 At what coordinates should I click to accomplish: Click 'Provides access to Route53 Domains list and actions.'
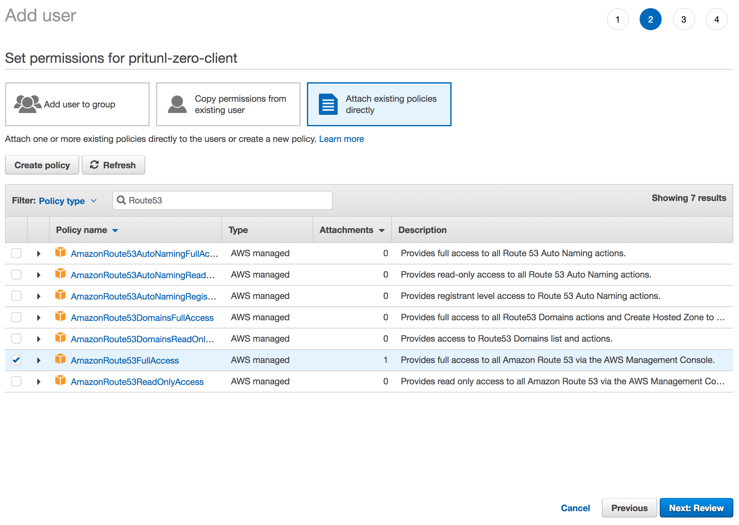(507, 338)
